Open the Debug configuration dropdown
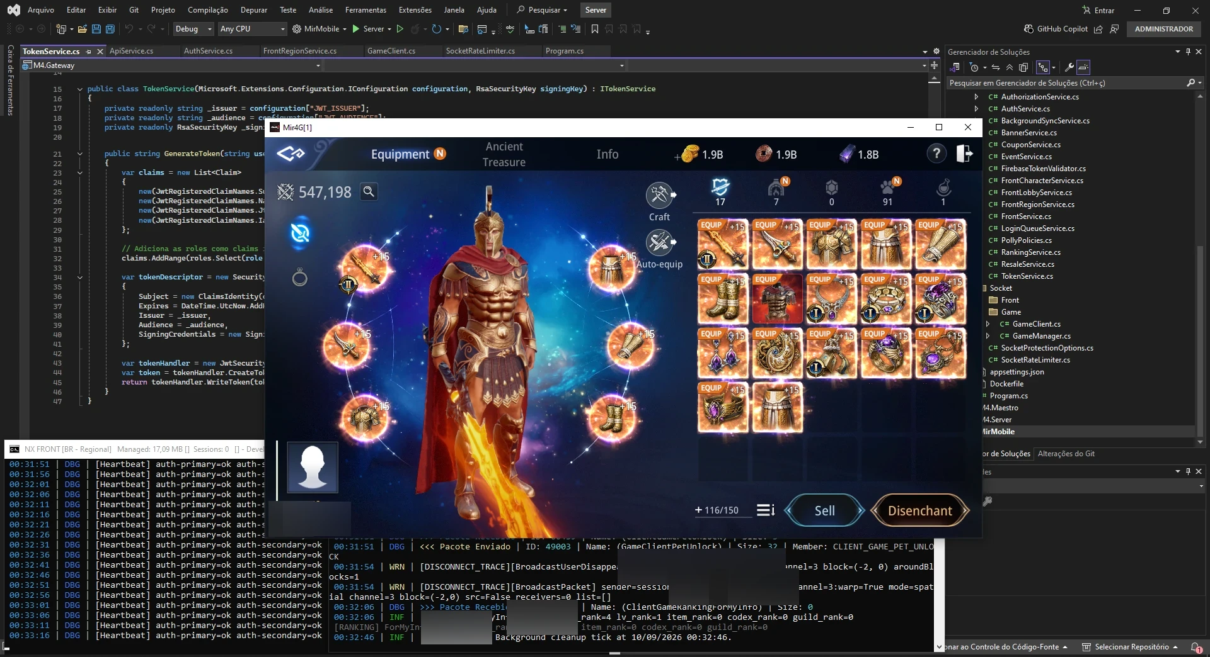Screen dimensions: 1210x657 193,29
